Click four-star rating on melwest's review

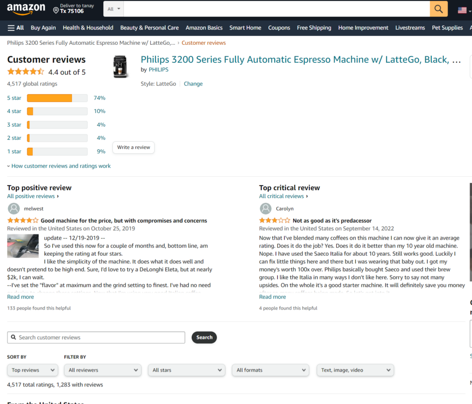pyautogui.click(x=23, y=220)
